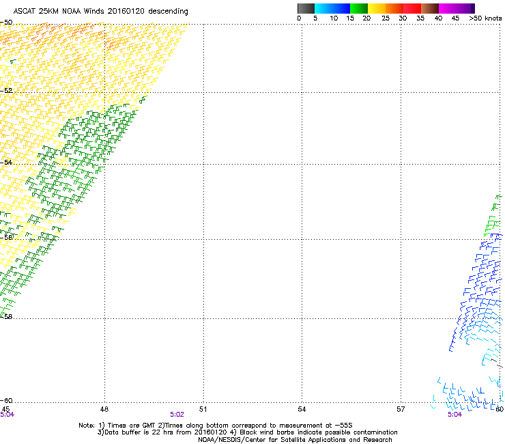
Task: Select the '-50' latitude axis label
Action: pos(6,23)
